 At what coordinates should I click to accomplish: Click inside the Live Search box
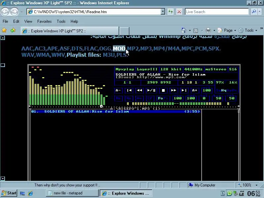[x=217, y=12]
